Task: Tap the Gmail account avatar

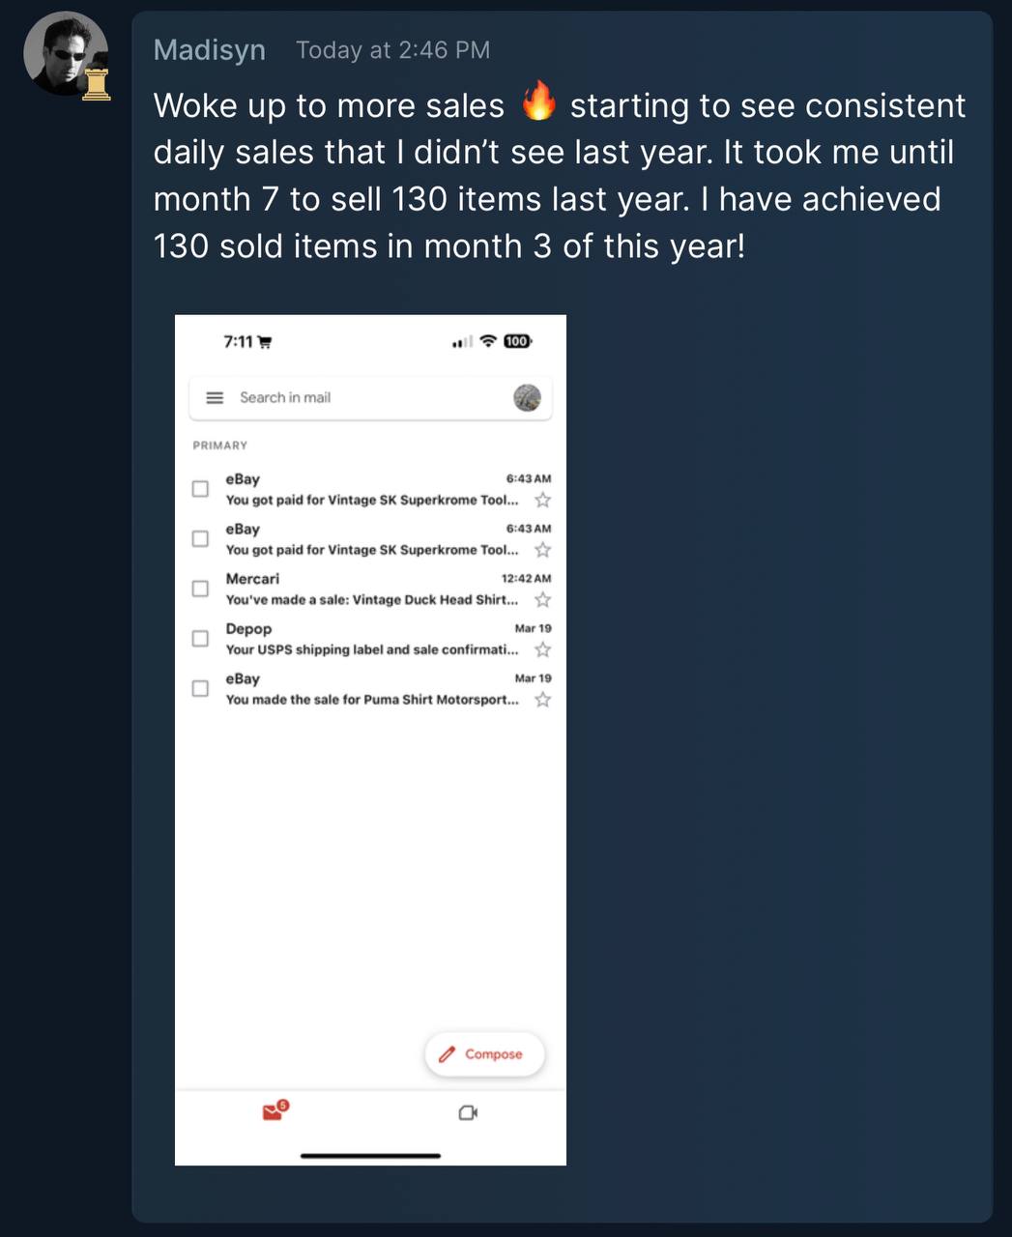Action: click(x=527, y=397)
